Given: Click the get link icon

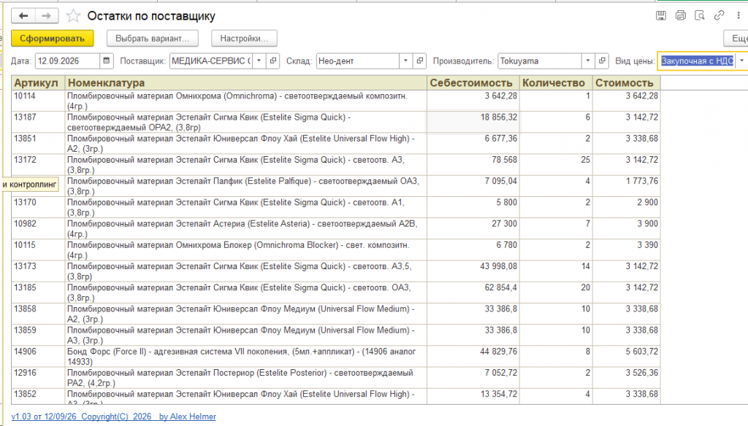Looking at the screenshot, I should 719,16.
